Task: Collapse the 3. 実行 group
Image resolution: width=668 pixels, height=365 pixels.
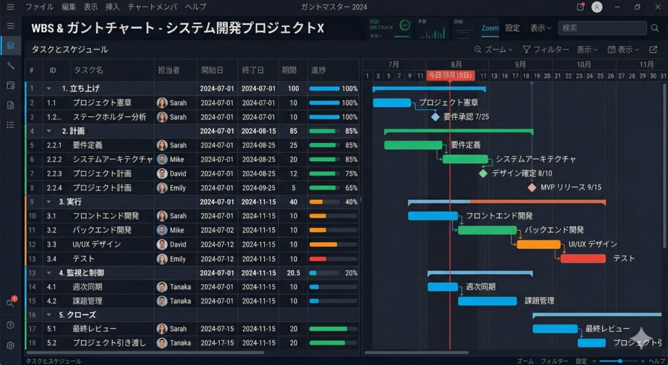Action: pyautogui.click(x=49, y=202)
